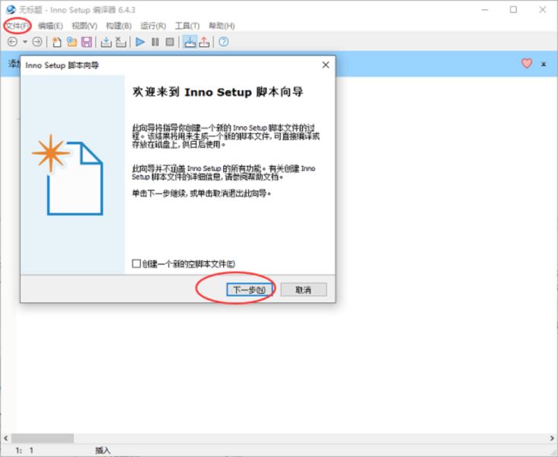Image resolution: width=558 pixels, height=457 pixels.
Task: Open the 构建(B) menu
Action: [117, 26]
